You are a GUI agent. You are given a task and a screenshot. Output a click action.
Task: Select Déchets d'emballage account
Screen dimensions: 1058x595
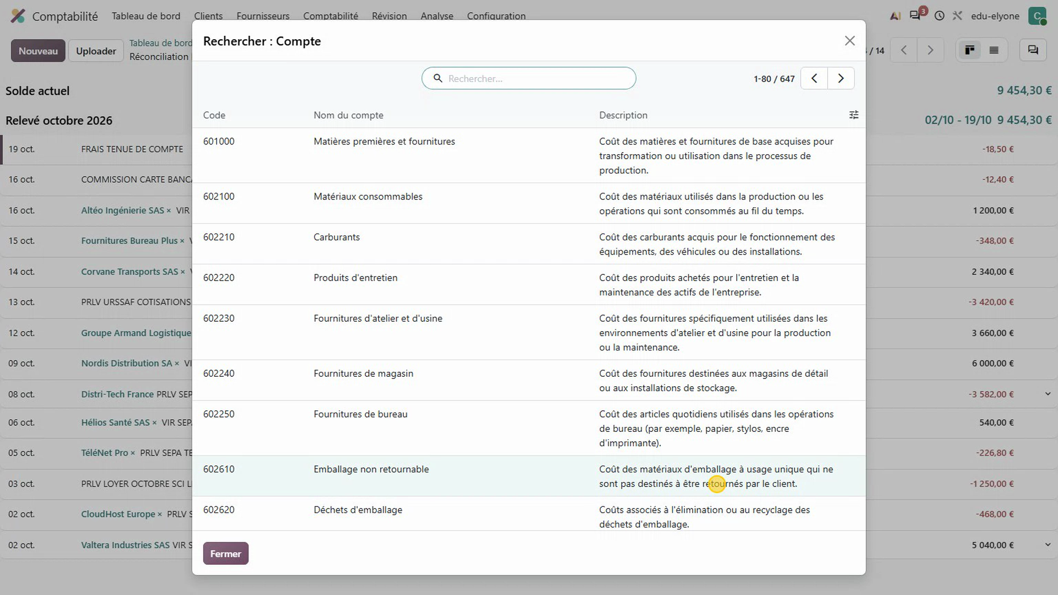[x=529, y=513]
